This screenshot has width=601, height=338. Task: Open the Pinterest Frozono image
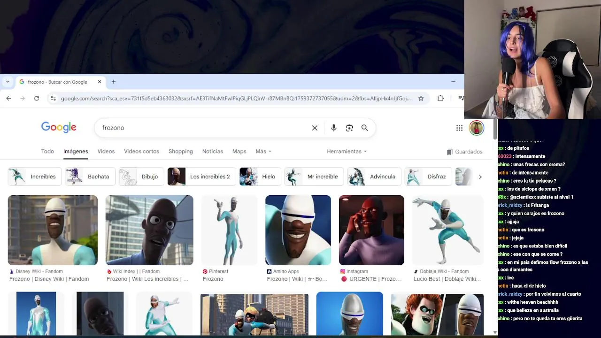click(229, 230)
